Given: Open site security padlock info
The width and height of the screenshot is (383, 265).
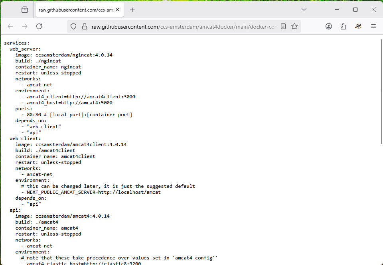Looking at the screenshot, I should (84, 26).
